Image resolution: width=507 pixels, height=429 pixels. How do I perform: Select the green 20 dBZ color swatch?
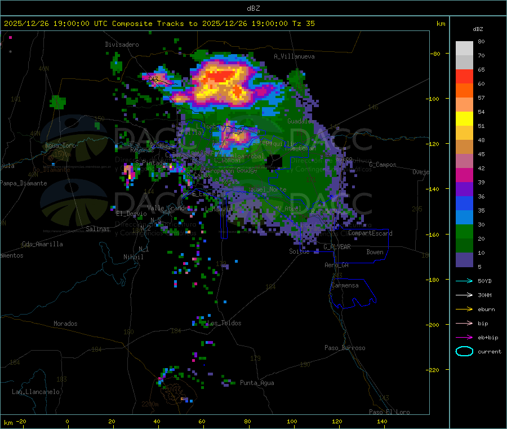click(464, 231)
